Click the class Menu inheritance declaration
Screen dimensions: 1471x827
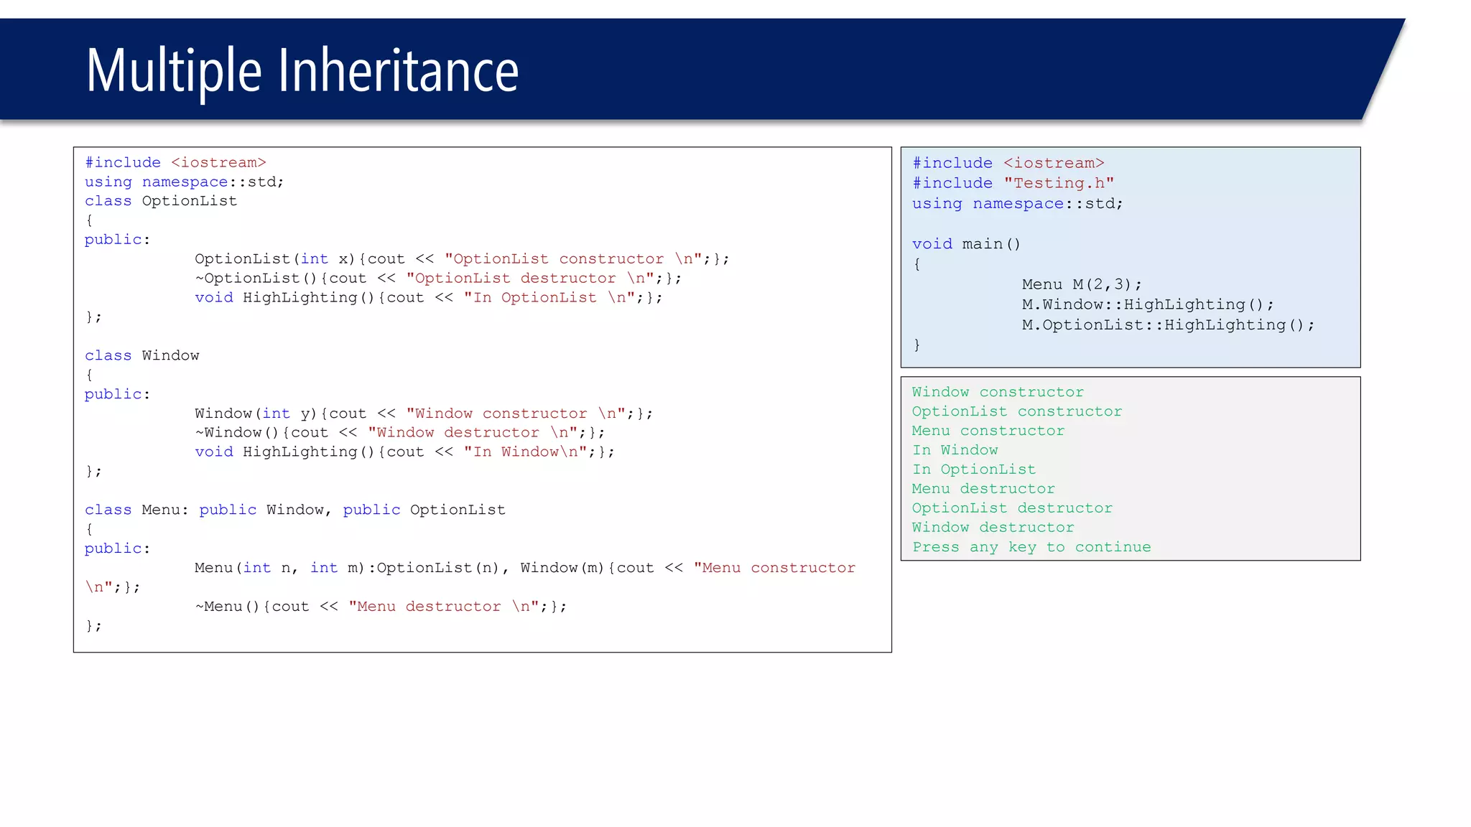(x=294, y=510)
